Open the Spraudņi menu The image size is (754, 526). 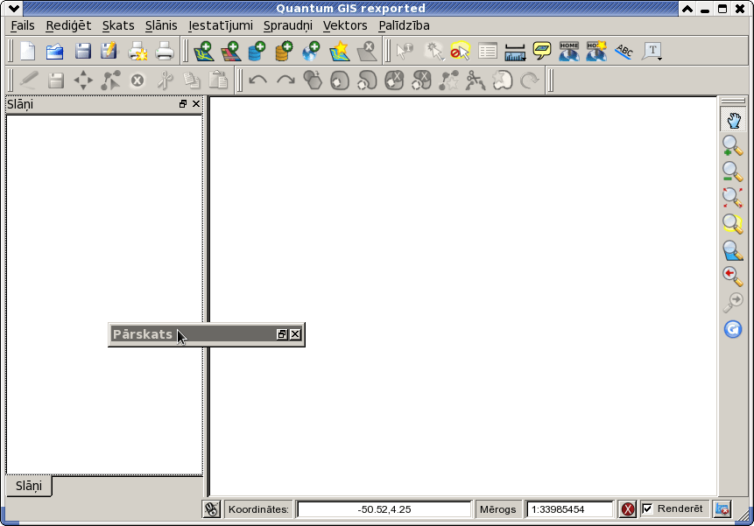(x=287, y=25)
